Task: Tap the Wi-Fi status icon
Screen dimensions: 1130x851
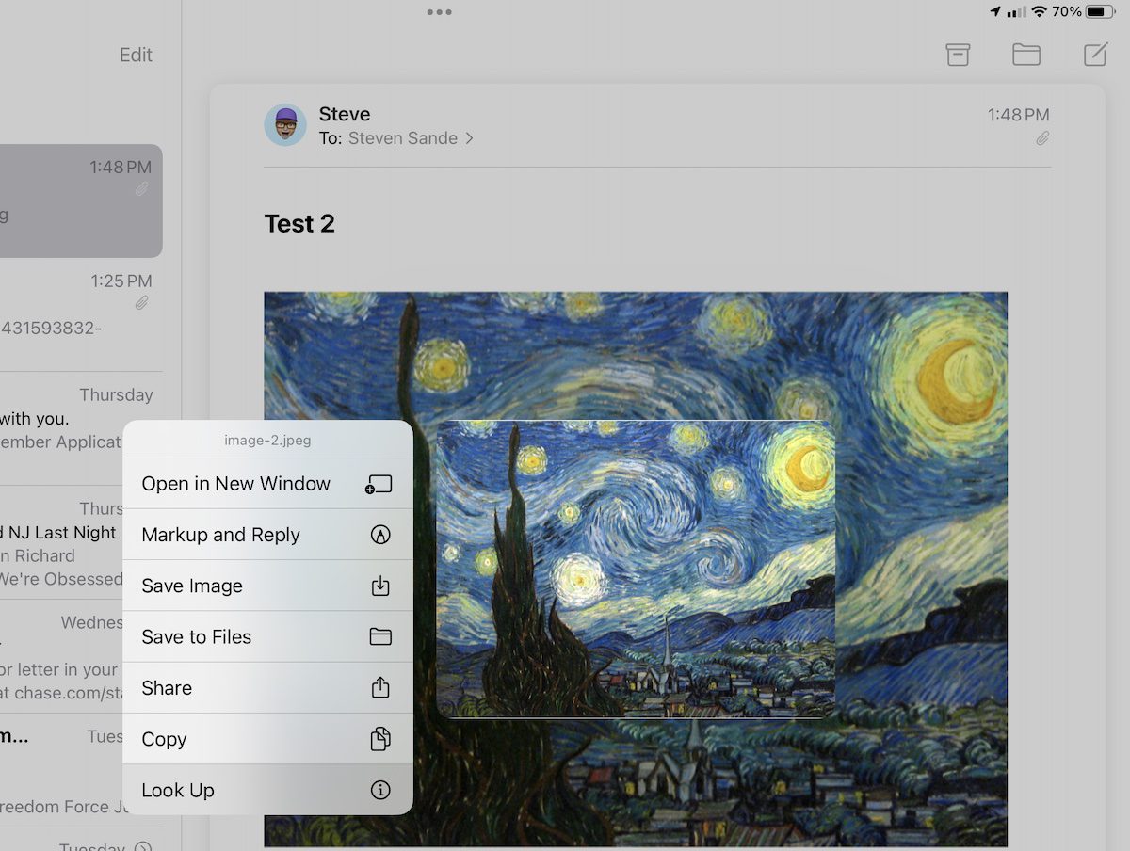Action: coord(1039,11)
